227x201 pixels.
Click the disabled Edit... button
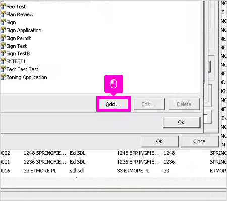coord(149,104)
